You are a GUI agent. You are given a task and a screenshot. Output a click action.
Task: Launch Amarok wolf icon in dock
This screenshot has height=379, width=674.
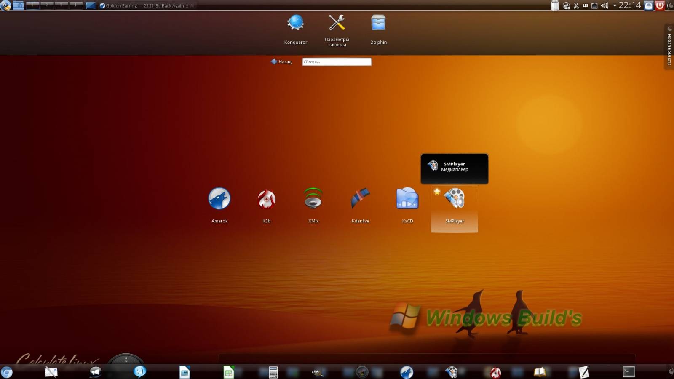point(407,372)
